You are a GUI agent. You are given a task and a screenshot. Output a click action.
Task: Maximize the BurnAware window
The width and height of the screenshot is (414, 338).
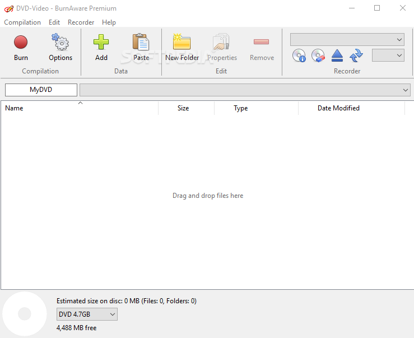[x=377, y=8]
